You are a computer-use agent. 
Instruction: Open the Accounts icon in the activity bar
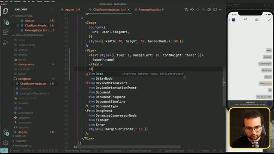(x=6, y=133)
